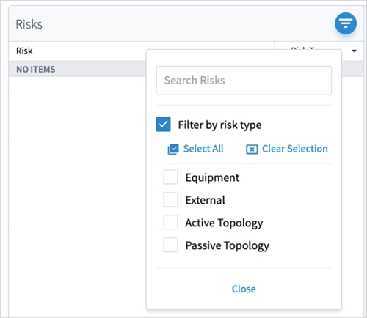Check the Equipment checkbox
This screenshot has height=318, width=367.
(170, 177)
